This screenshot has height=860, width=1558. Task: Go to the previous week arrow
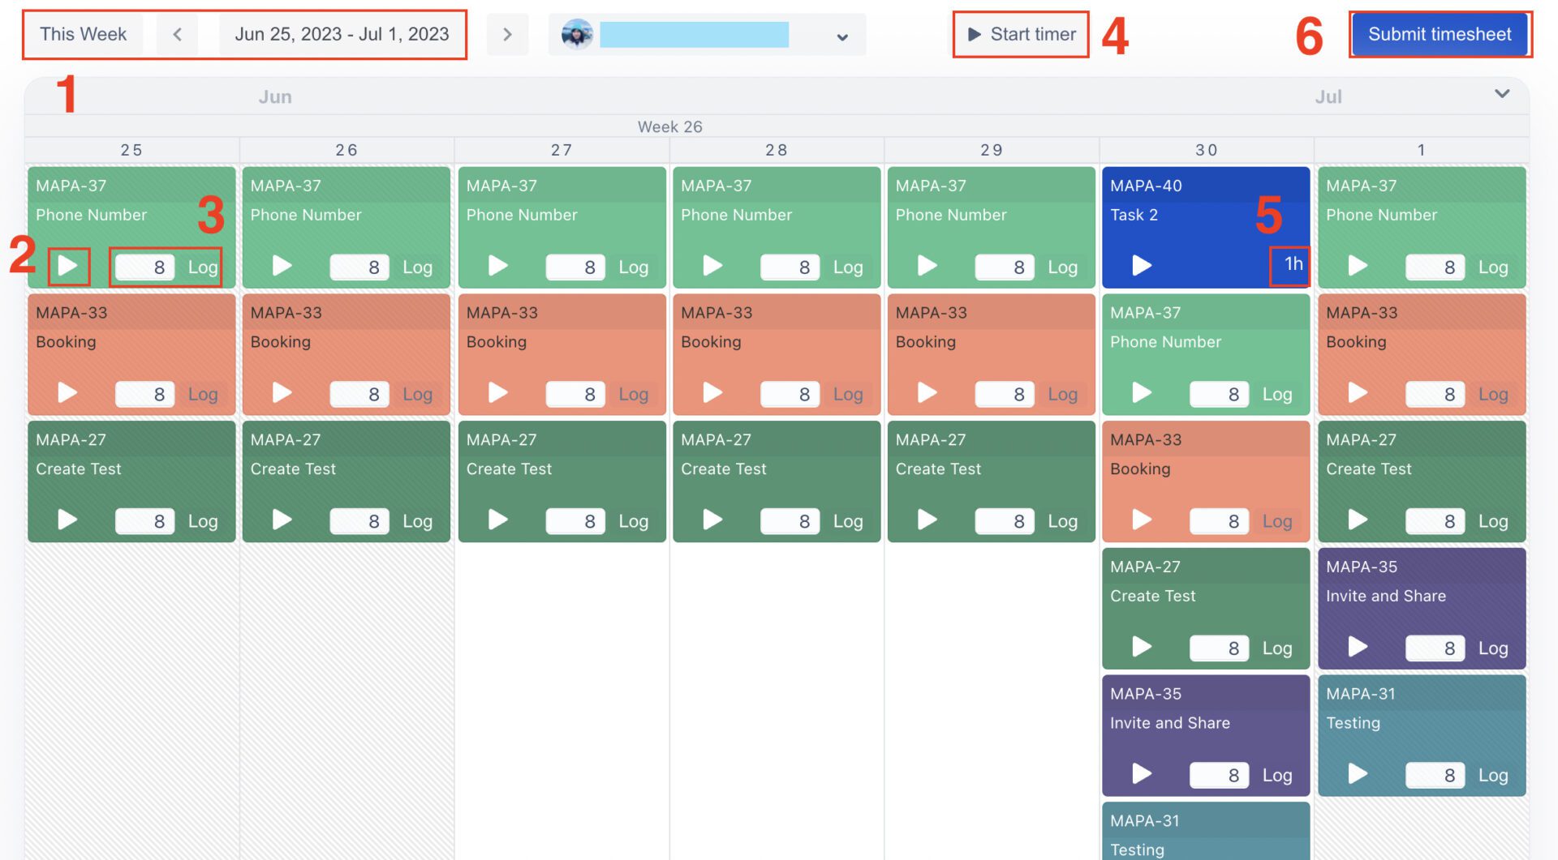[178, 34]
